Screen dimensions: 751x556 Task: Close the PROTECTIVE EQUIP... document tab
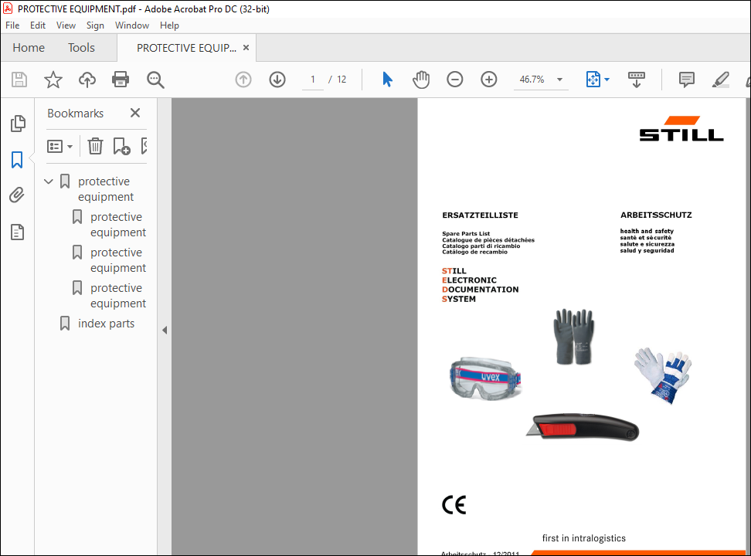click(246, 47)
